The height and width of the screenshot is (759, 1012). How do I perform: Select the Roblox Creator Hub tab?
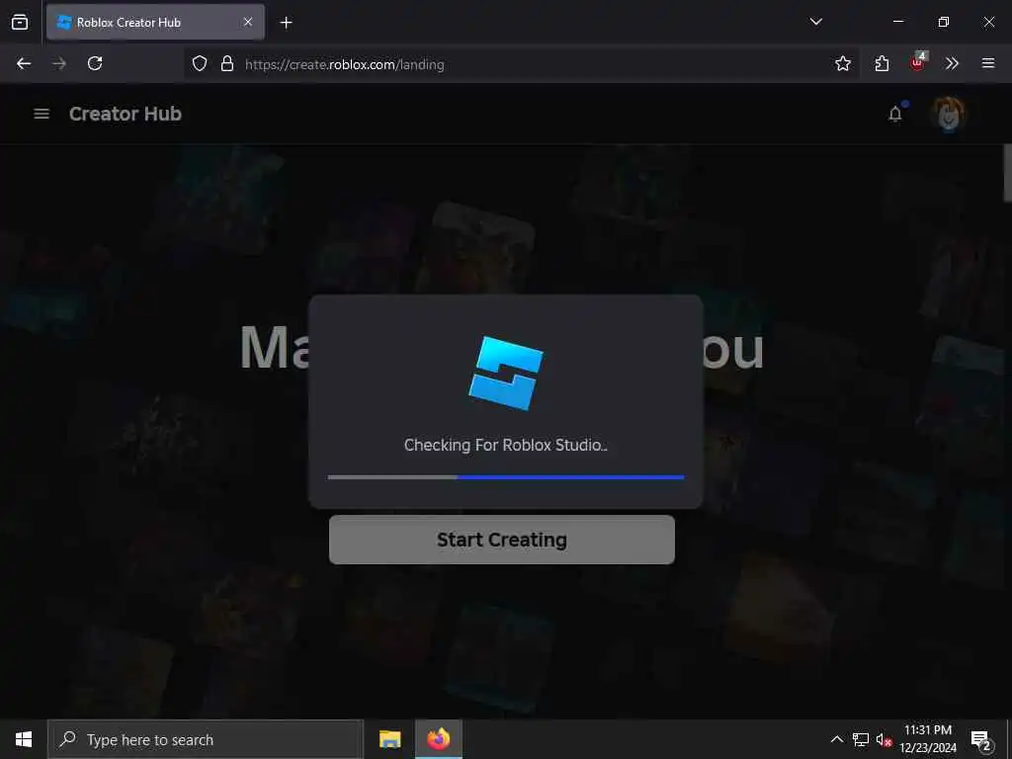pos(155,22)
